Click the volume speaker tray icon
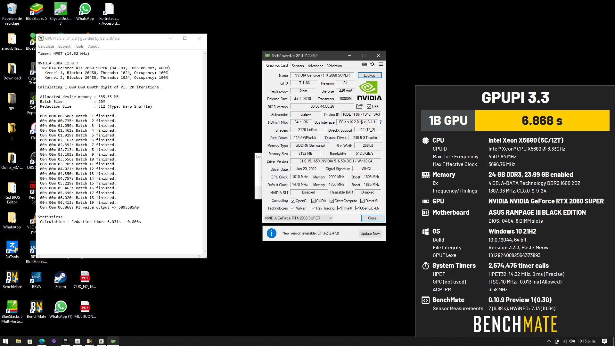 tap(572, 341)
